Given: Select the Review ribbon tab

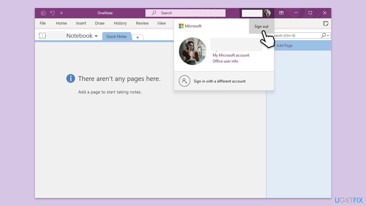Looking at the screenshot, I should point(142,23).
